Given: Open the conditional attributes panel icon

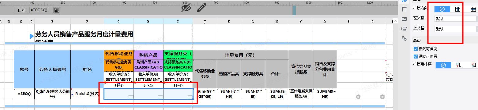Looking at the screenshot, I should (x=404, y=29).
